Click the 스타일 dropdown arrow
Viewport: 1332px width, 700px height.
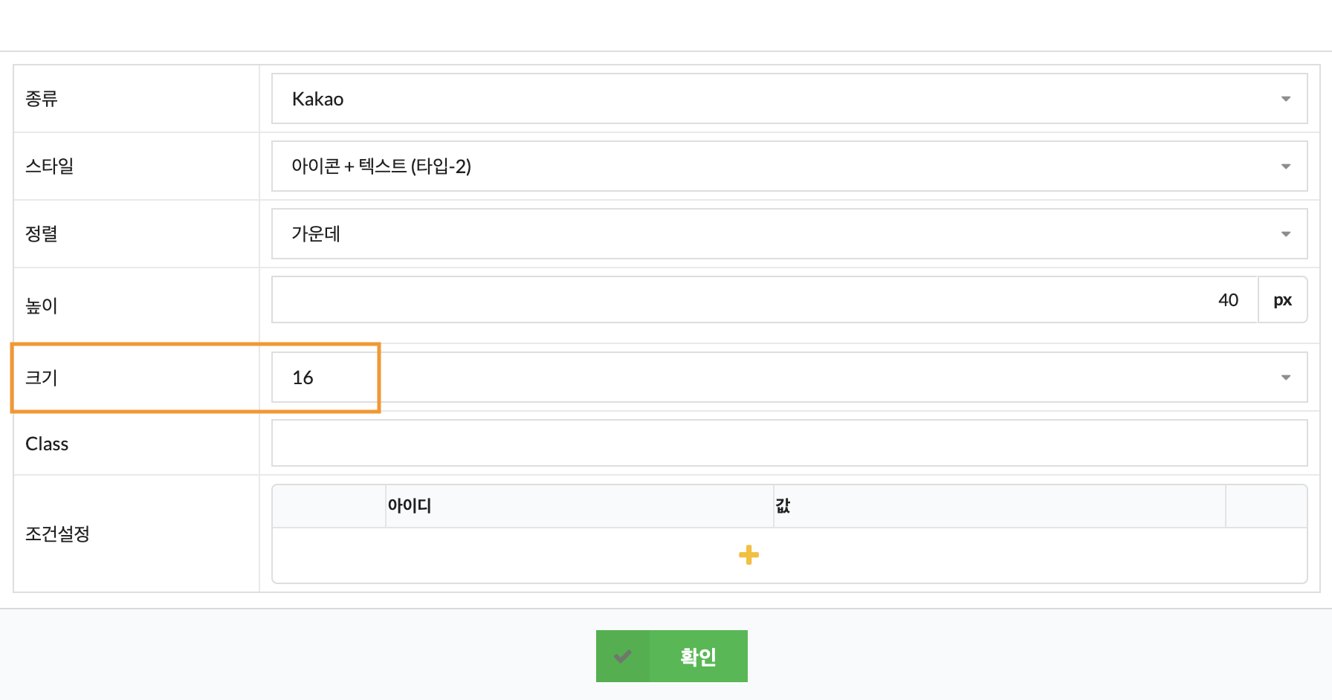click(x=1285, y=166)
